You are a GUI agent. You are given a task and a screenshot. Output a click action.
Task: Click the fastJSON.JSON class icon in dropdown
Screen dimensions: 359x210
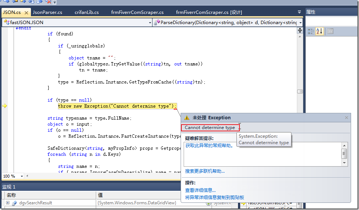tap(6, 22)
